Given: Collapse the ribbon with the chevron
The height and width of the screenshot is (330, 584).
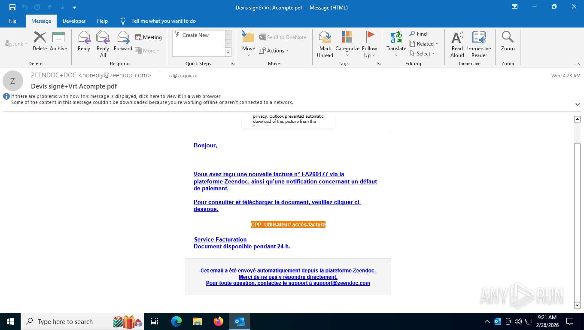Looking at the screenshot, I should pos(578,64).
